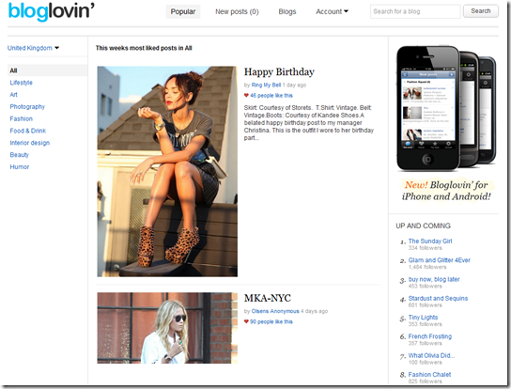Click the '334 followers' text
The height and width of the screenshot is (389, 511).
point(426,248)
